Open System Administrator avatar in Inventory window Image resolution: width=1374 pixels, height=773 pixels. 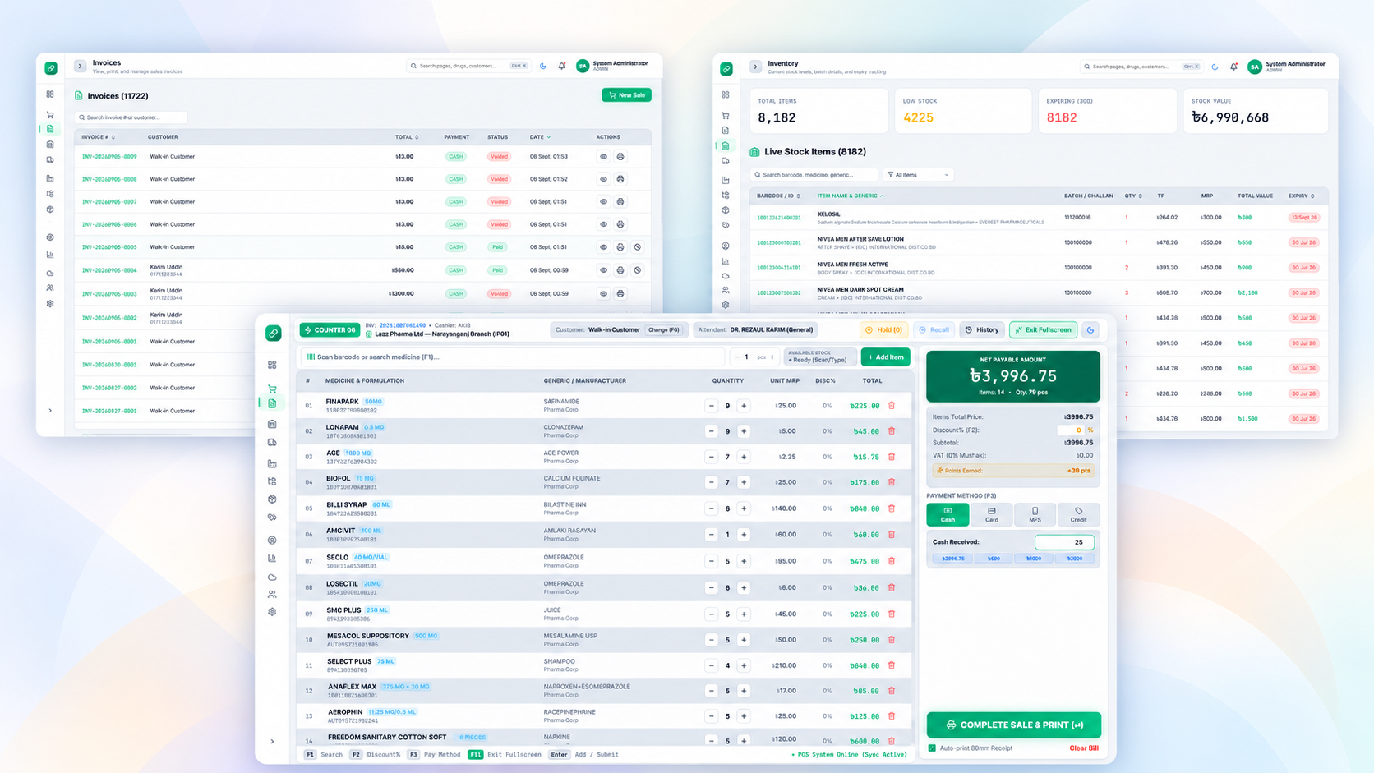(1255, 67)
